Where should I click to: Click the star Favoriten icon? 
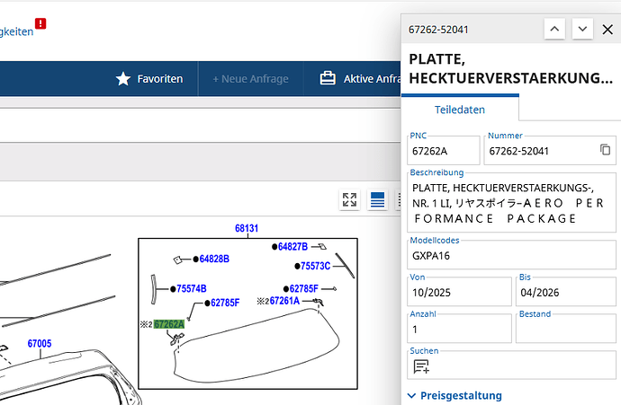pos(123,79)
